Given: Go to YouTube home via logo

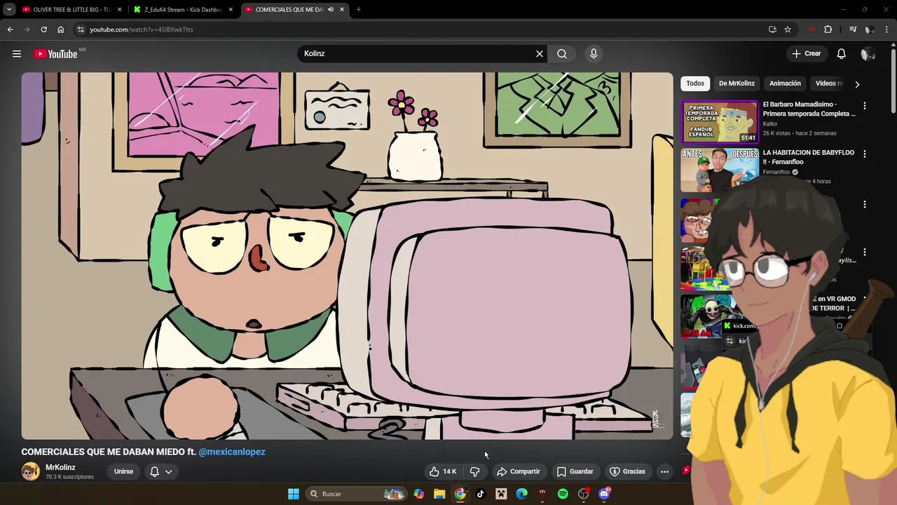Looking at the screenshot, I should click(55, 54).
